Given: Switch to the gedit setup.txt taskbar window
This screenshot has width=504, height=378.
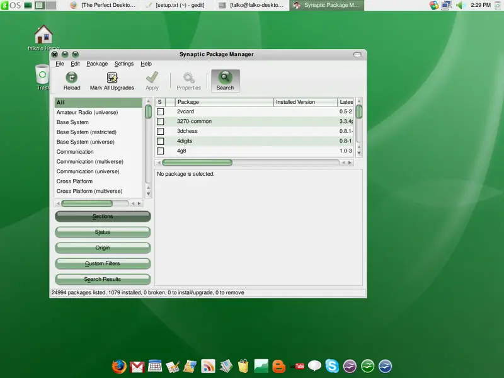Looking at the screenshot, I should pos(176,5).
